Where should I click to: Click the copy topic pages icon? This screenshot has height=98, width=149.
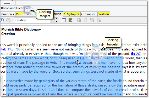tap(92, 20)
